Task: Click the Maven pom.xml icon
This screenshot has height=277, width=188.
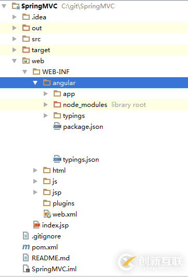Action: pos(26,247)
